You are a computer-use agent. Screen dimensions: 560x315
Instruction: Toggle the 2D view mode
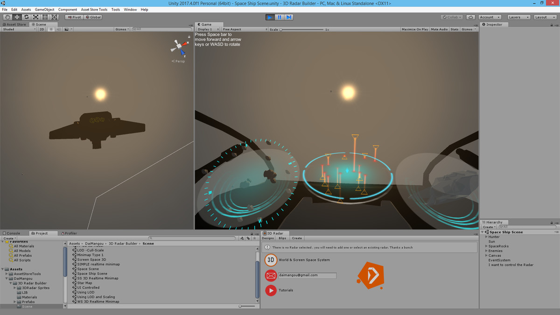click(42, 29)
